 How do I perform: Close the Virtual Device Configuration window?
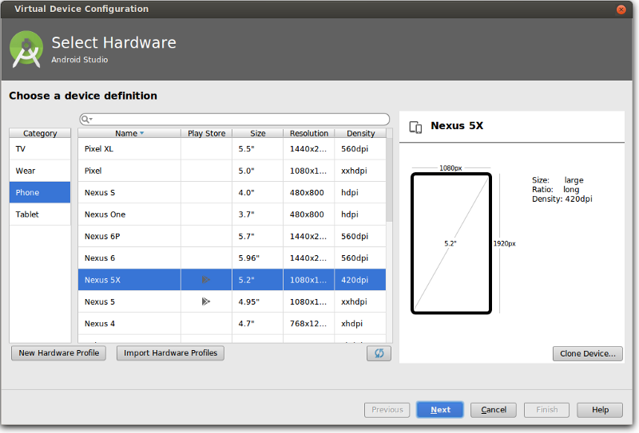tap(621, 10)
